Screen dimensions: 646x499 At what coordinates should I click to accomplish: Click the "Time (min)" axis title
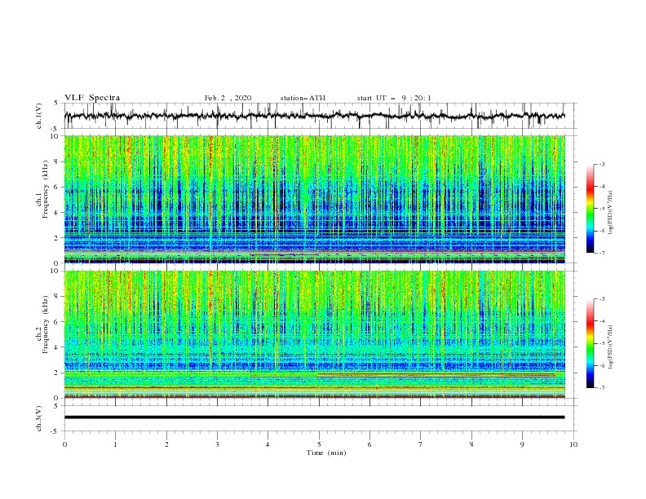[x=326, y=453]
